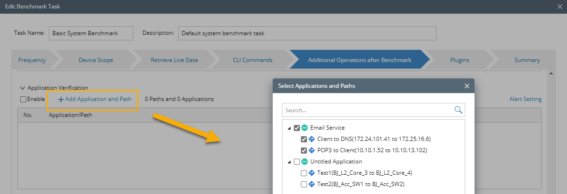Collapse the Email Service tree node
This screenshot has width=567, height=194.
point(289,128)
